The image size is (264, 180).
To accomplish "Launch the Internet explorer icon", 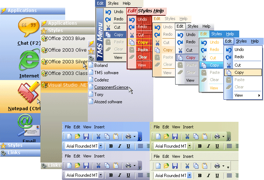I will point(29,60).
